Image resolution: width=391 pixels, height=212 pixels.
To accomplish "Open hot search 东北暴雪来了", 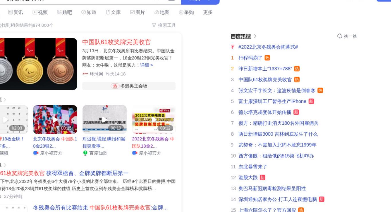I will (x=253, y=167).
